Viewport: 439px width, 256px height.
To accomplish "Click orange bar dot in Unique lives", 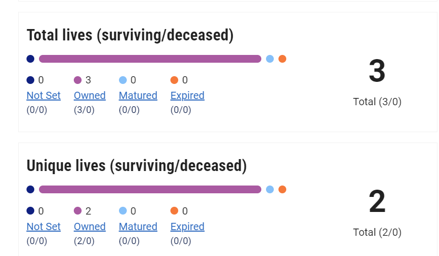I will (282, 190).
